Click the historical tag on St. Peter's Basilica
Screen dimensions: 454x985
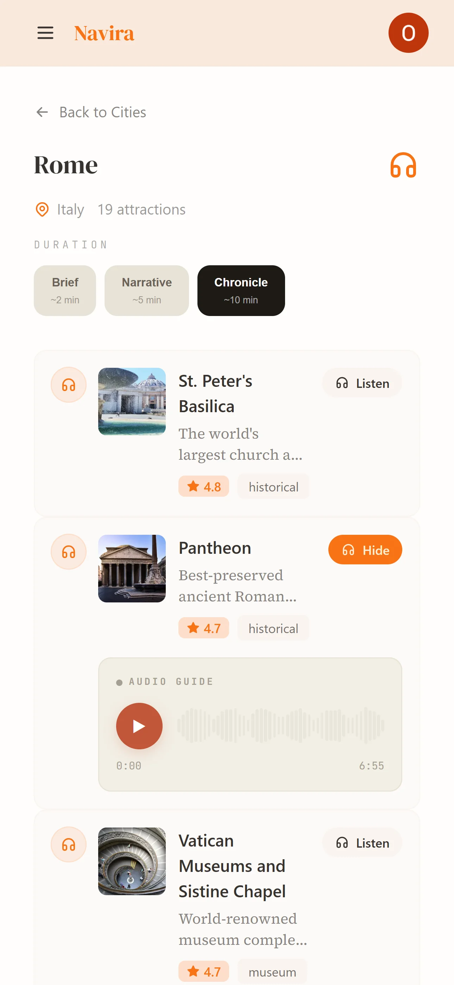(x=273, y=487)
